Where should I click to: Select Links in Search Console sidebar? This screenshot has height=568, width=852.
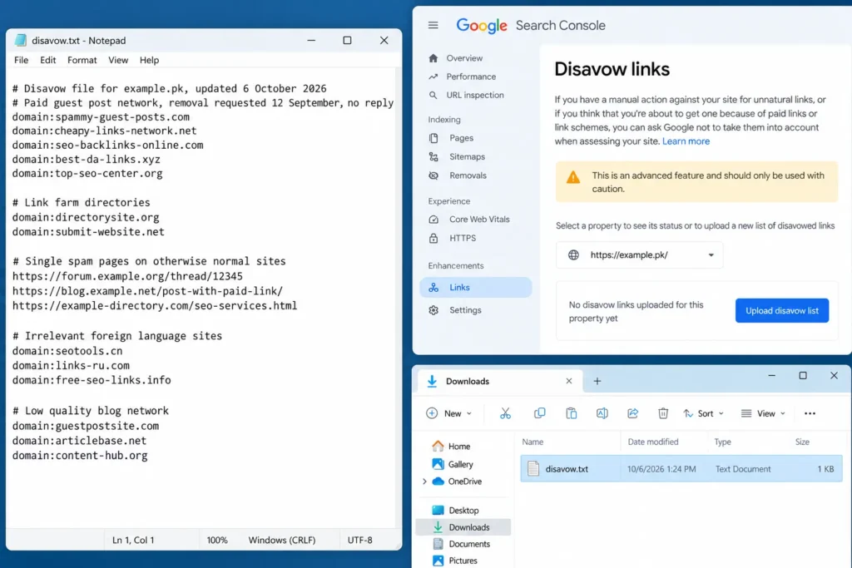coord(475,287)
